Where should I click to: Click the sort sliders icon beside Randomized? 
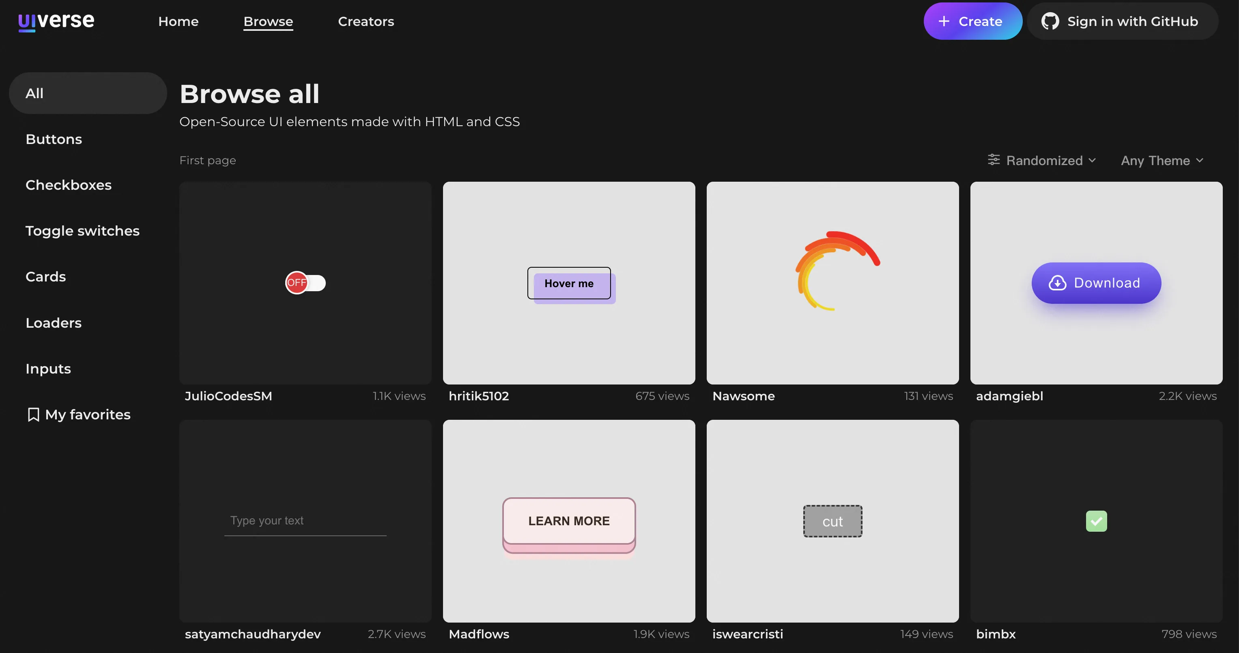[993, 160]
